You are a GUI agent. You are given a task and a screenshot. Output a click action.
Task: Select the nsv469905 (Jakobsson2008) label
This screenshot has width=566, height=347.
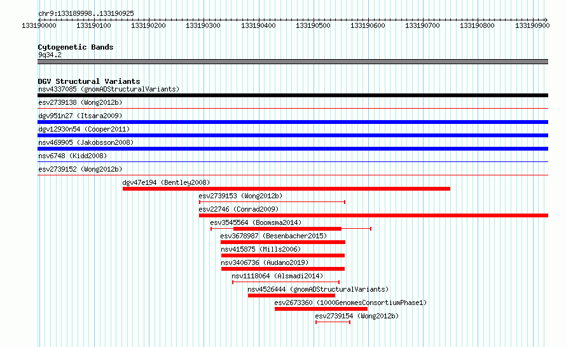[x=86, y=142]
